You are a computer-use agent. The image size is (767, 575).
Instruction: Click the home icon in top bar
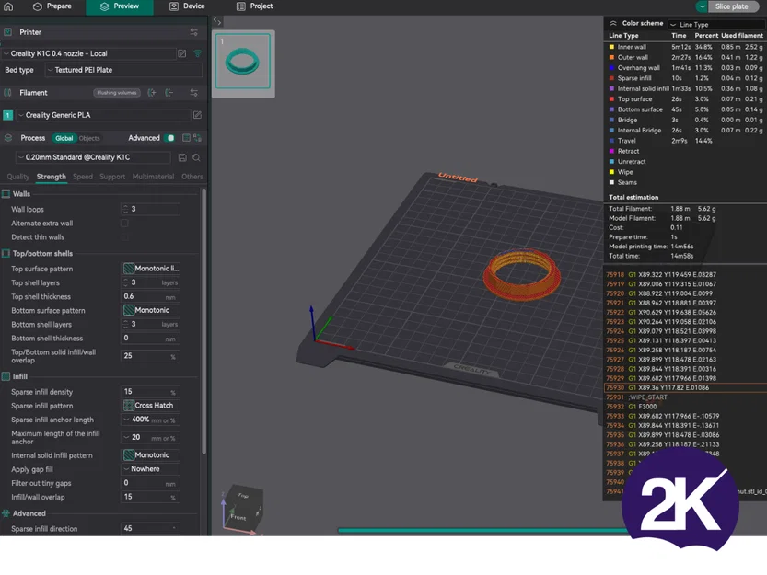tap(8, 6)
